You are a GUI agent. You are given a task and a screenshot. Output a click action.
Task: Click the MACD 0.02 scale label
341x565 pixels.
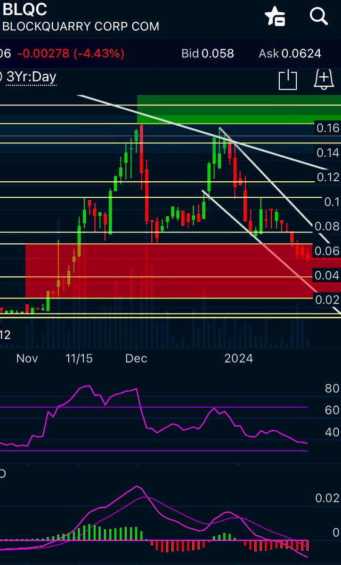[328, 499]
